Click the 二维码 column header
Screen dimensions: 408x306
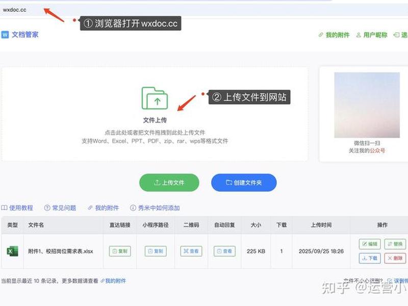tap(191, 225)
